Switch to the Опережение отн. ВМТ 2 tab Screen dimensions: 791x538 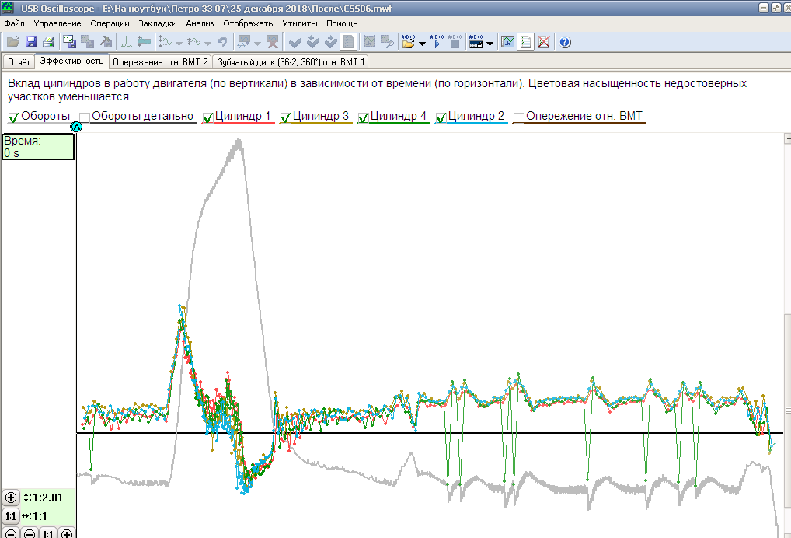[161, 61]
